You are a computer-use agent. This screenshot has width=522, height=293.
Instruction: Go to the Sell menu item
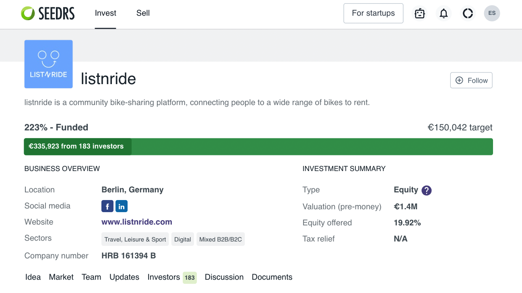(143, 13)
